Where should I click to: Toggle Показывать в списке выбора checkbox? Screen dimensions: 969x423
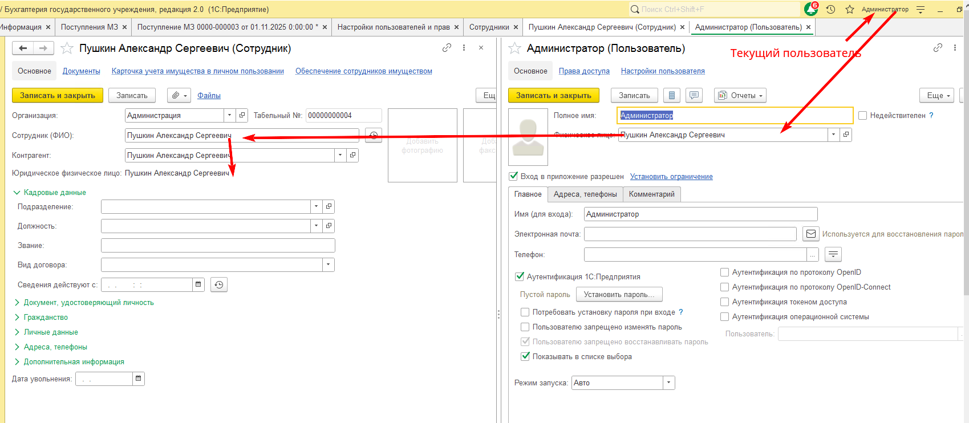click(x=525, y=356)
